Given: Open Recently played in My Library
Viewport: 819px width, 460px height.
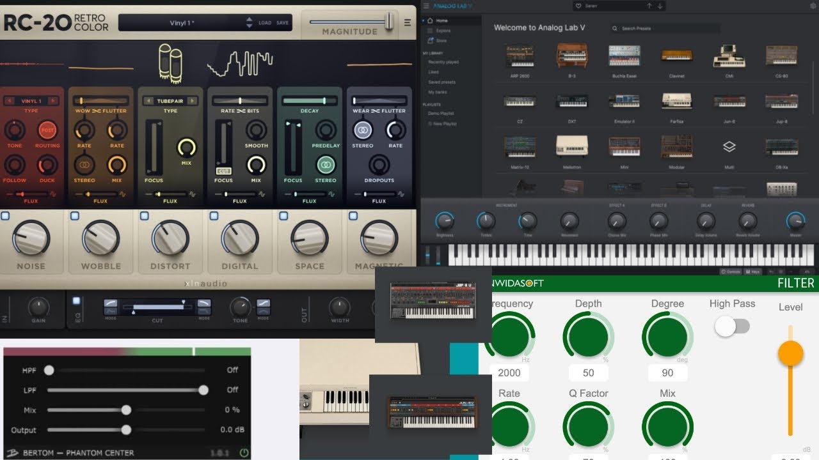Looking at the screenshot, I should [x=443, y=63].
